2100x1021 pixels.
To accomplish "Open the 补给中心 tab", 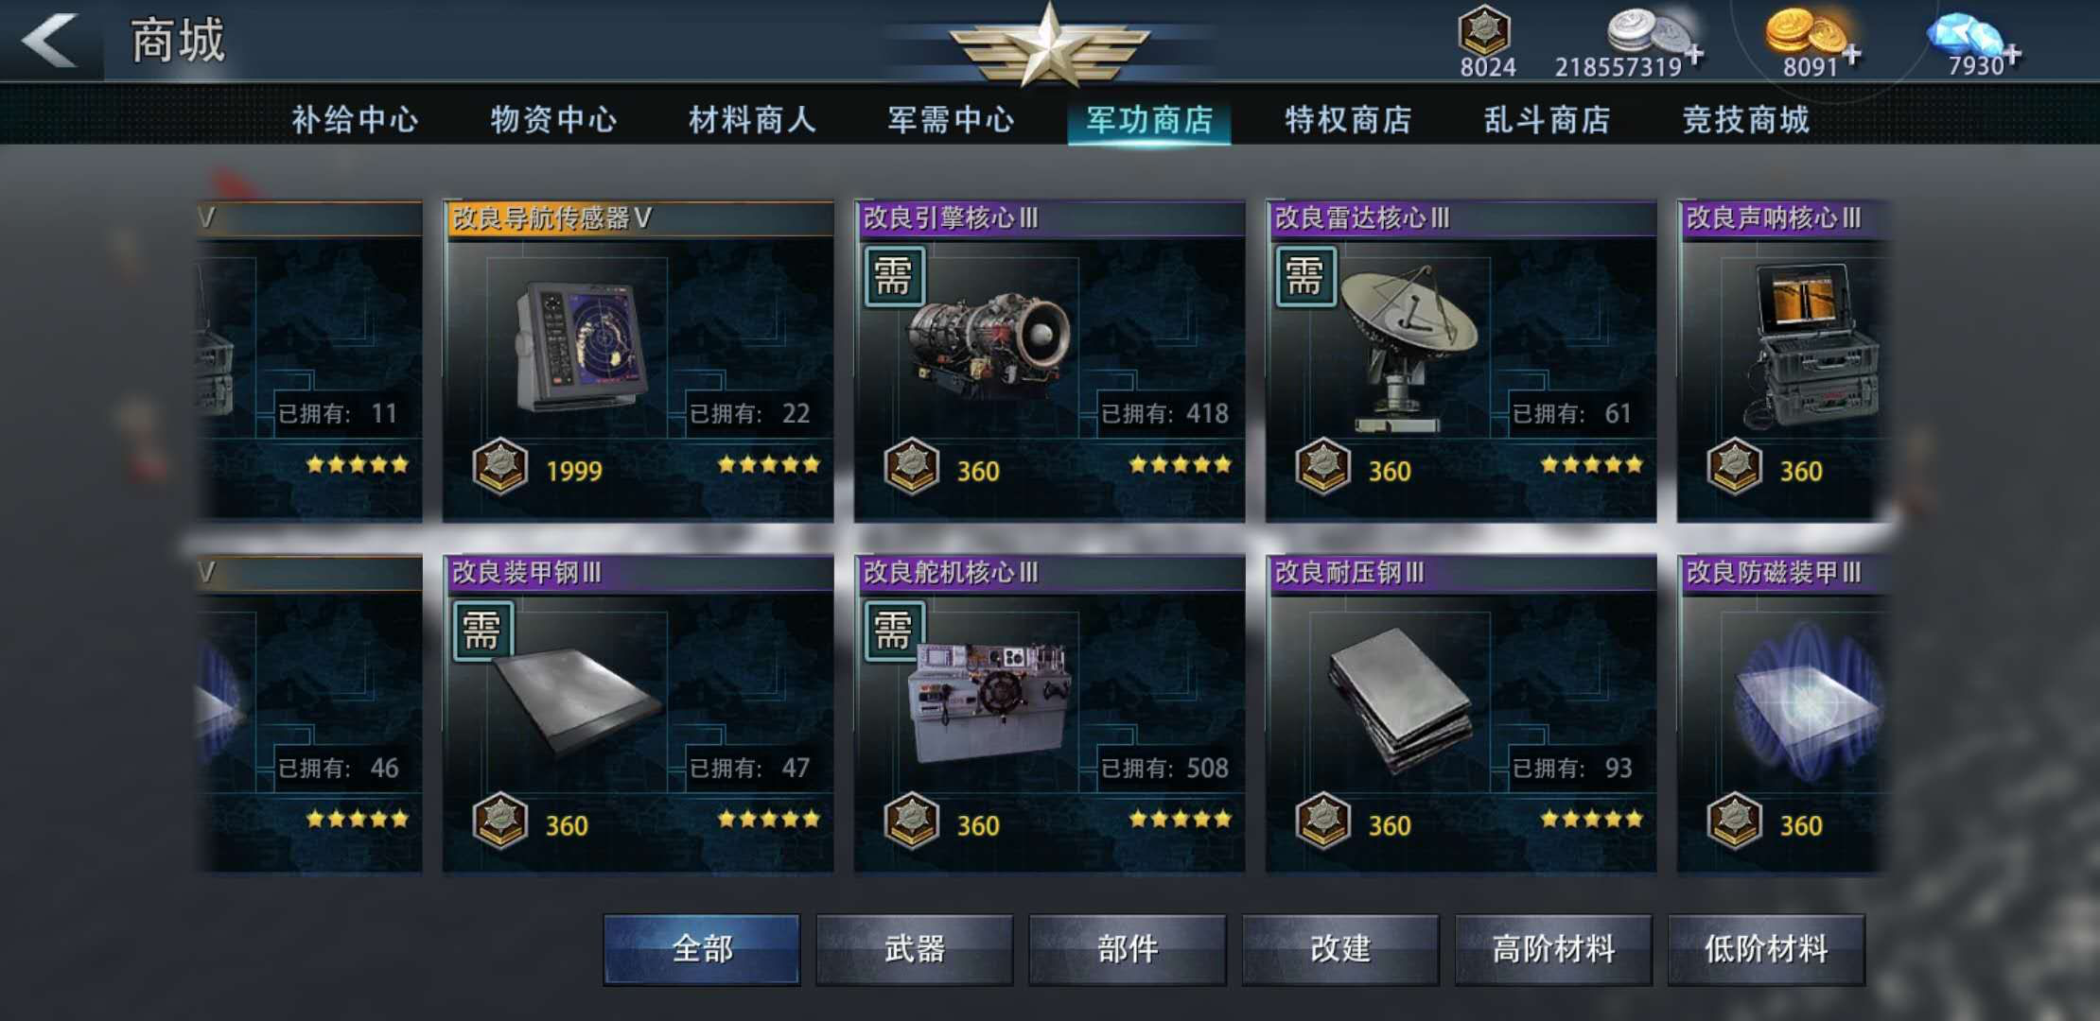I will pyautogui.click(x=355, y=120).
